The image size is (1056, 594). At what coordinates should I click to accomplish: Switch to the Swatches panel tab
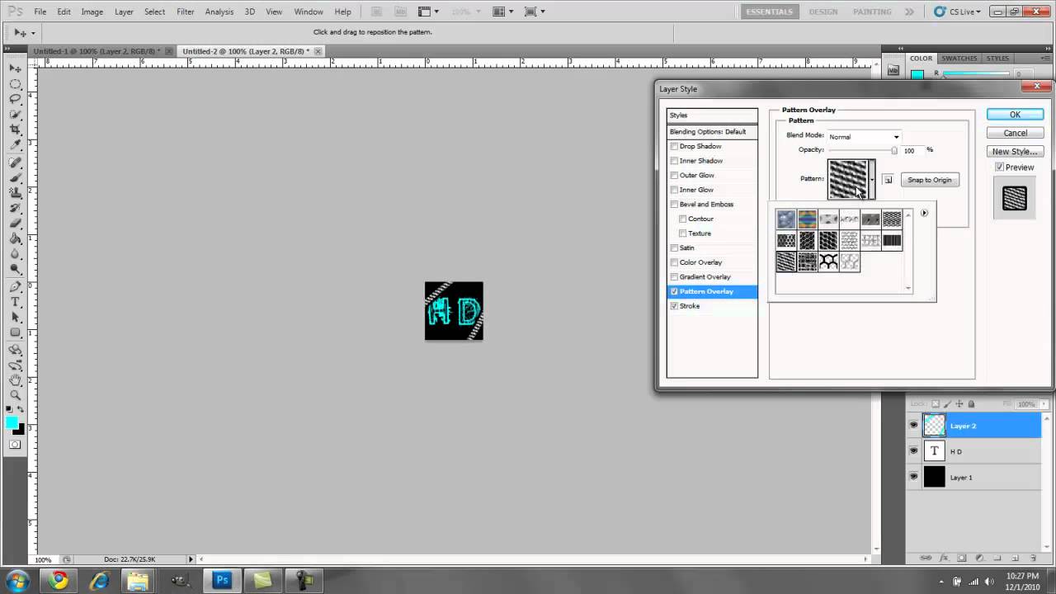click(959, 59)
